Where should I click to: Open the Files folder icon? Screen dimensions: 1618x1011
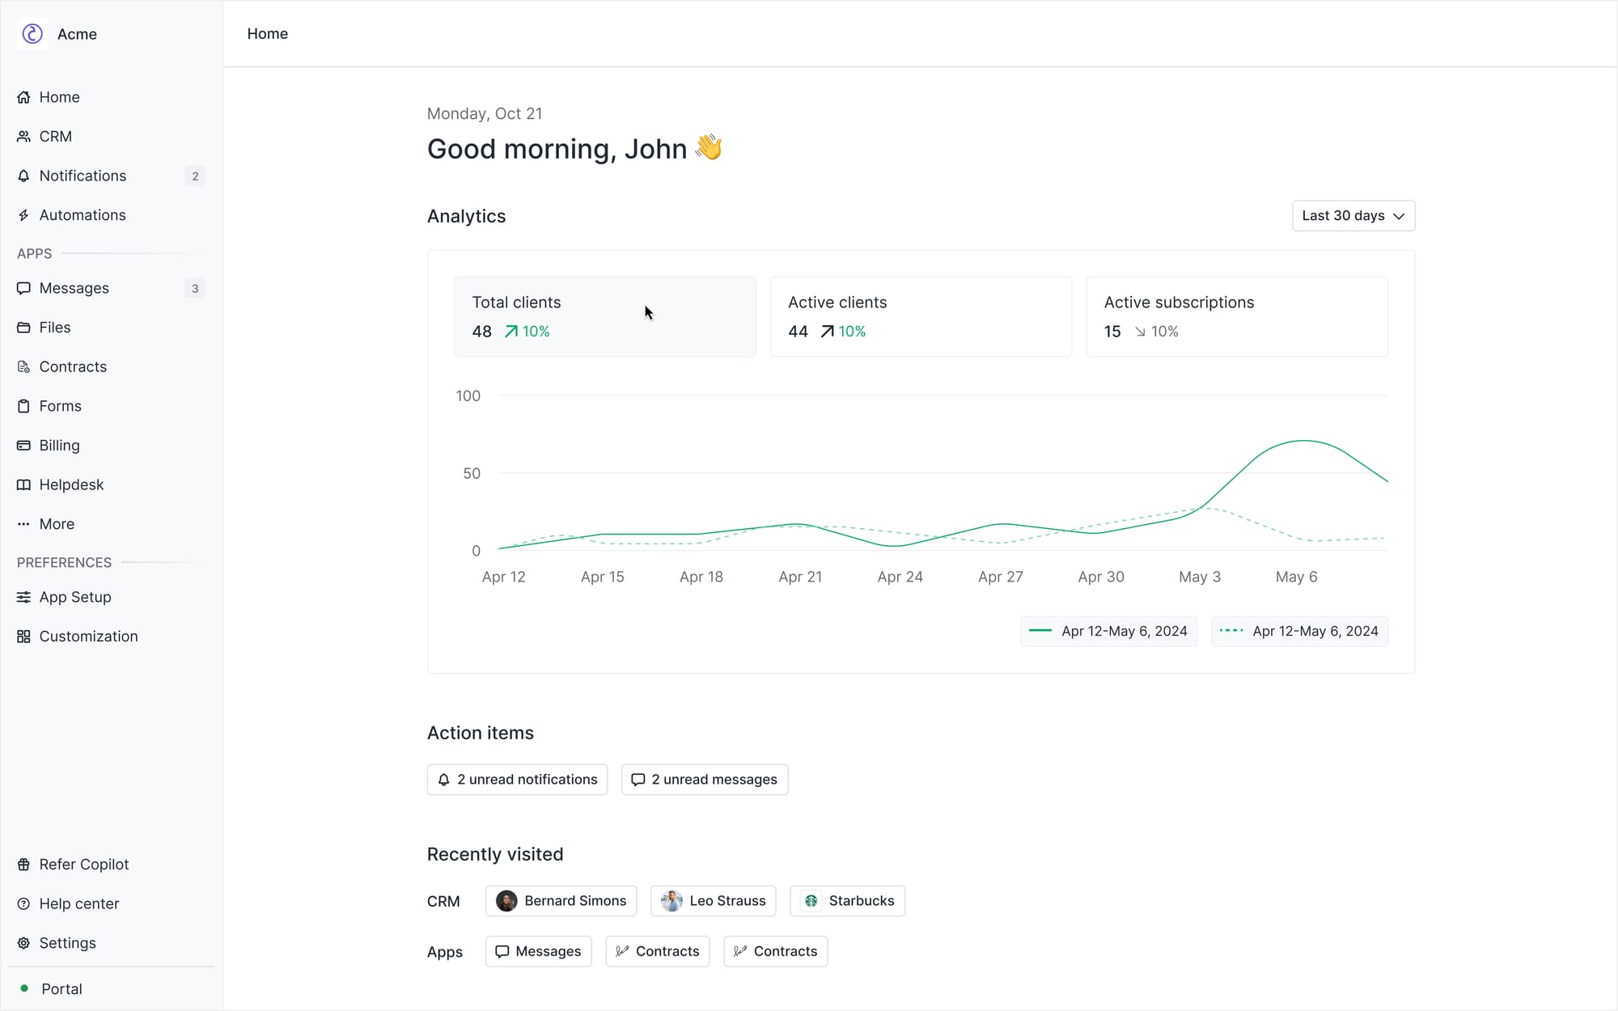[23, 328]
